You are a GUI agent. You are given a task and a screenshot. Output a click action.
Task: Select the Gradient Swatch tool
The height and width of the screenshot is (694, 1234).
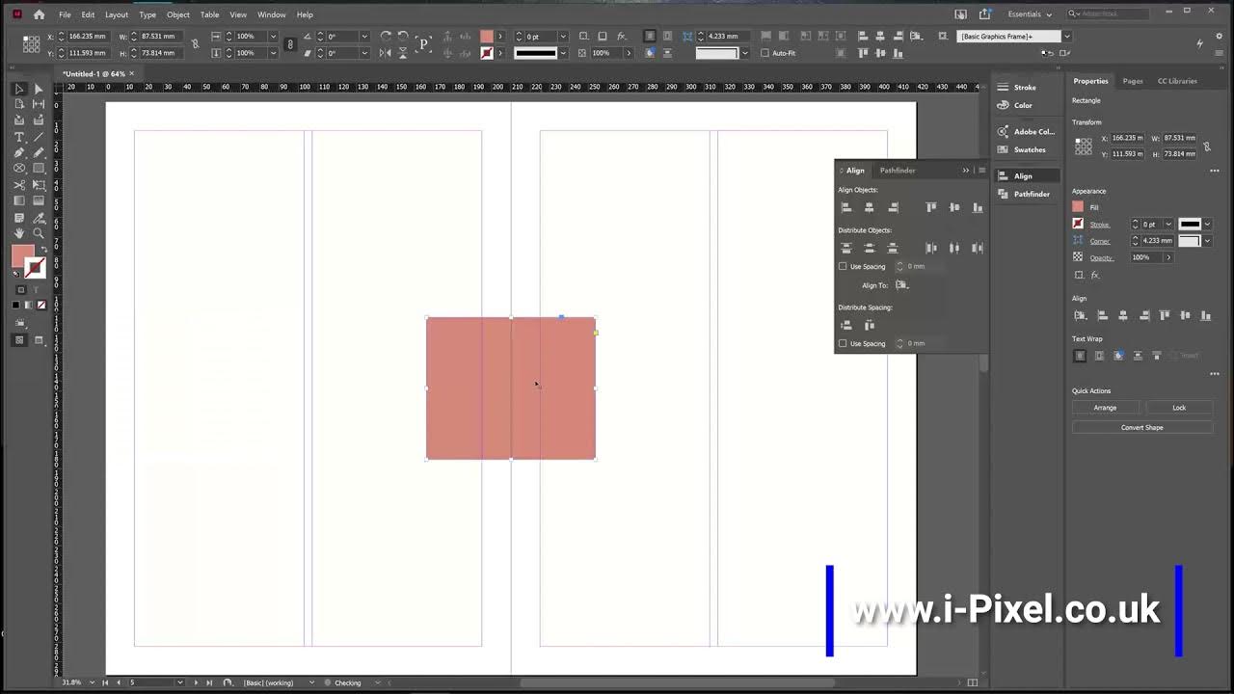point(19,200)
